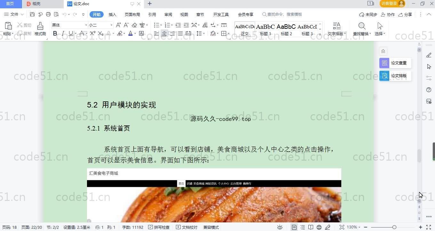Switch to outline view in status bar
Screen dimensions: 435x231
pyautogui.click(x=303, y=227)
